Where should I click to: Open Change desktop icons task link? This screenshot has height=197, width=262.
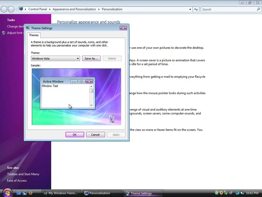tap(15, 26)
